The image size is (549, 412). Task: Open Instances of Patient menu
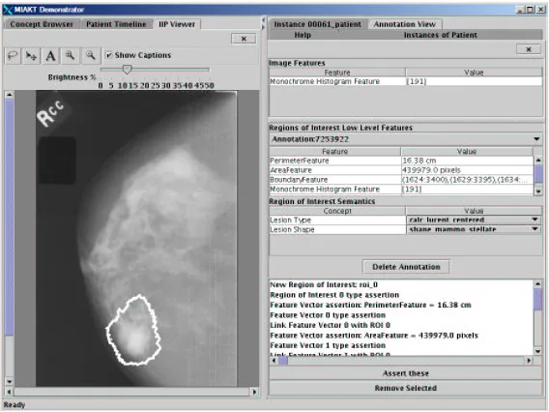441,35
